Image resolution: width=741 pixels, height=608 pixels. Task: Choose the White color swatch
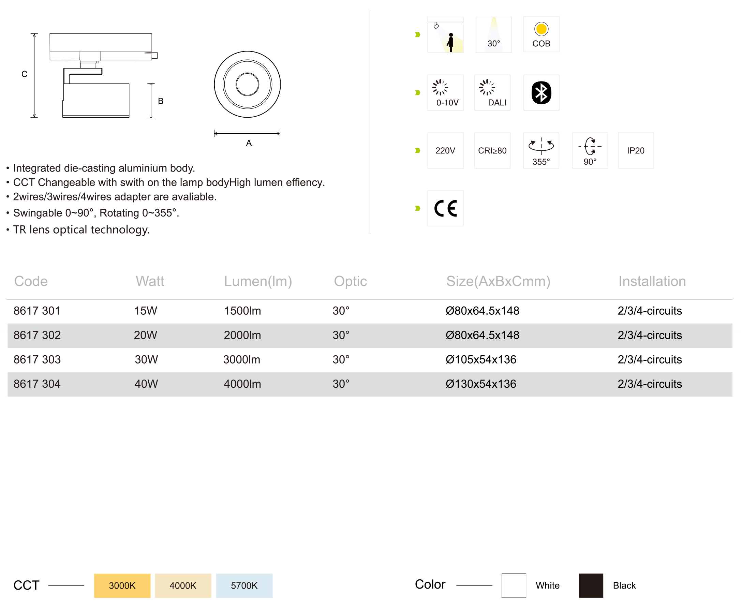[x=513, y=585]
